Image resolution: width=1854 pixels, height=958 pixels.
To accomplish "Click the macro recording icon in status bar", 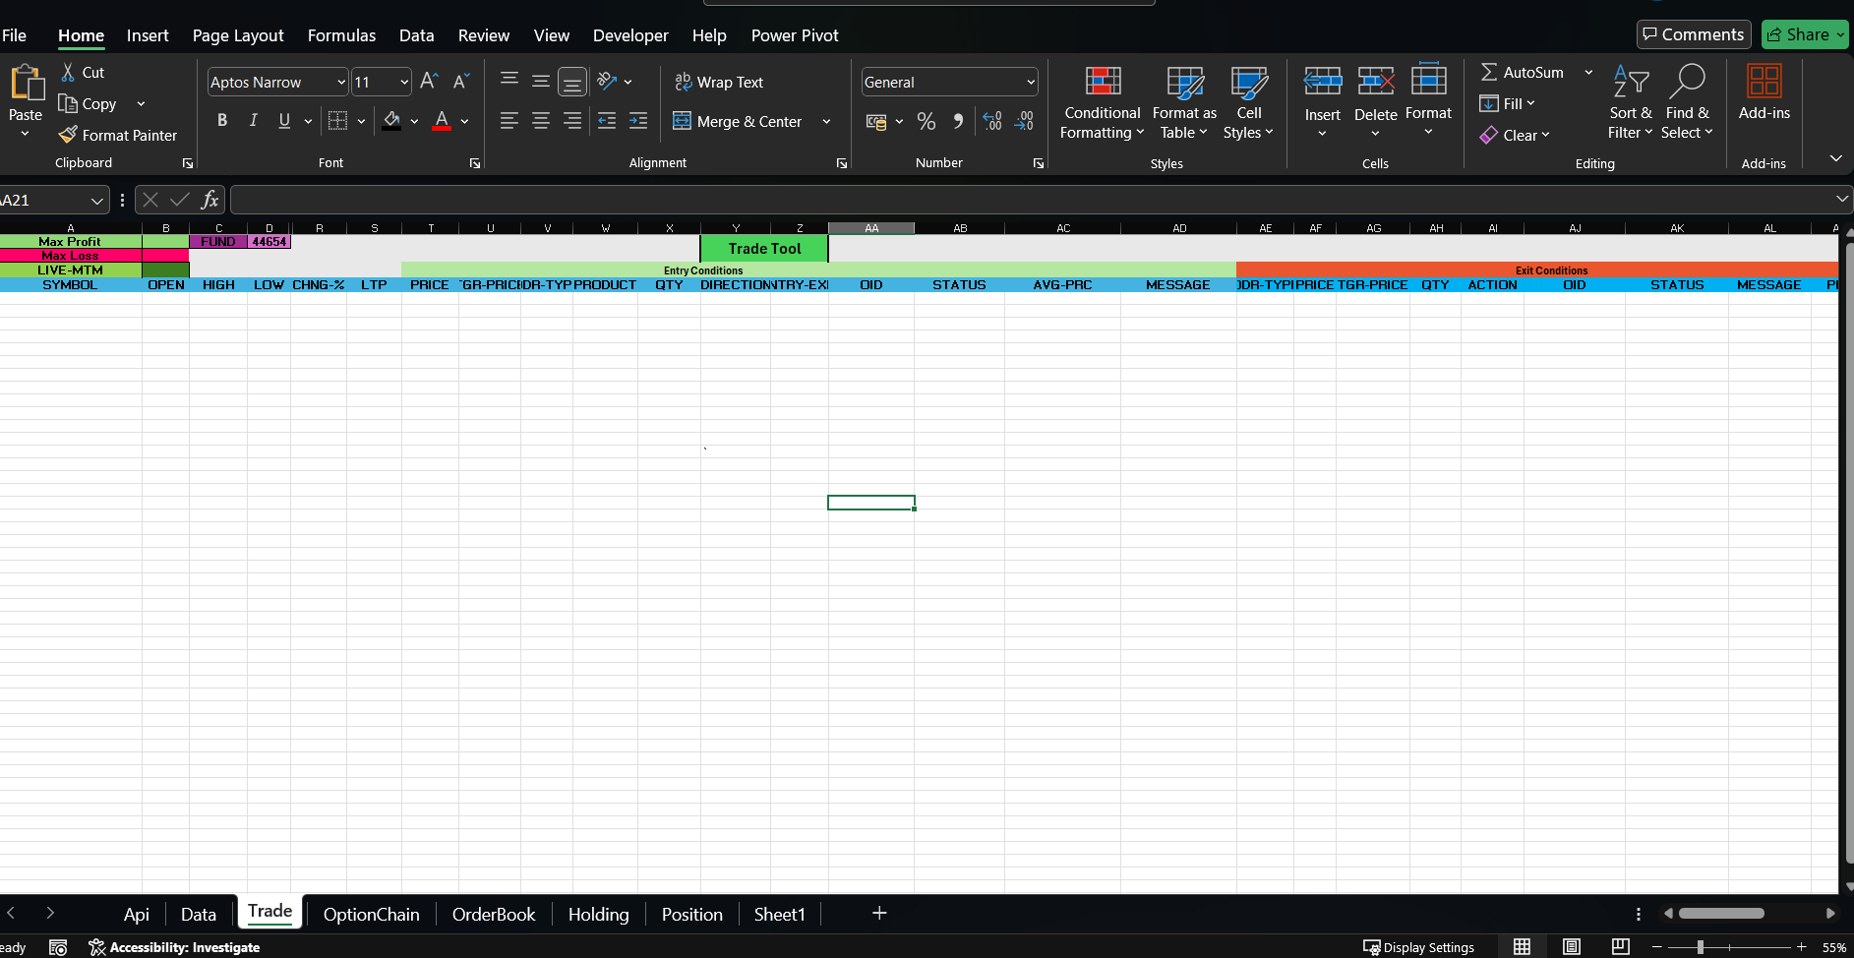I will 58,947.
